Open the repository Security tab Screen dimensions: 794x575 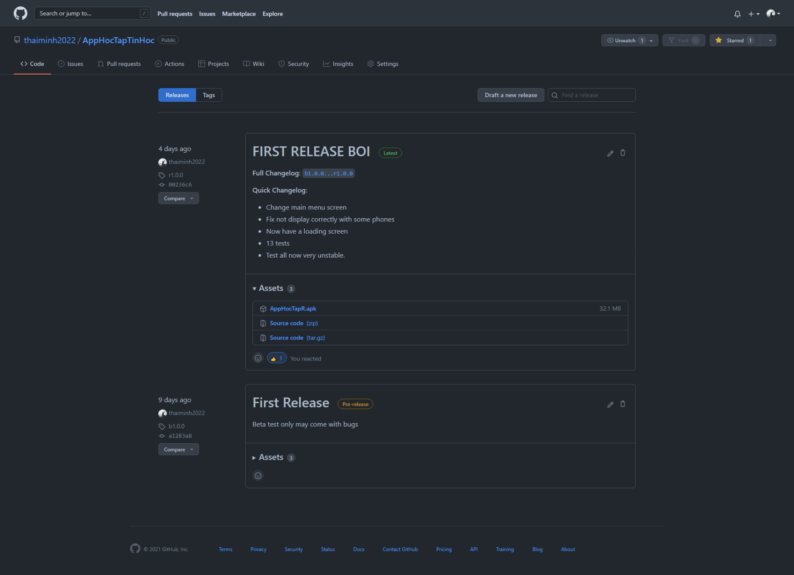tap(294, 64)
